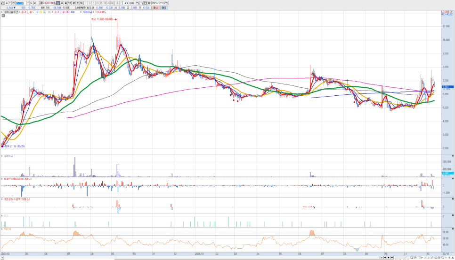Open the stock code dropdown arrow

pyautogui.click(x=28, y=3)
